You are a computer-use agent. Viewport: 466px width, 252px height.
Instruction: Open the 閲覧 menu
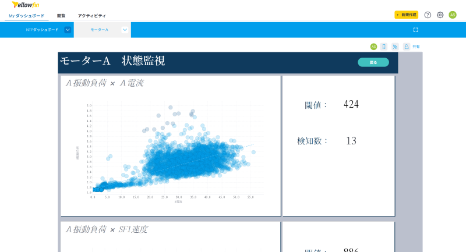pyautogui.click(x=61, y=16)
